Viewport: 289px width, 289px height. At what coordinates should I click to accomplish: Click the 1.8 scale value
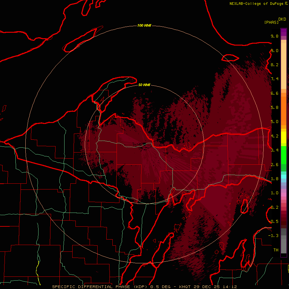point(275,179)
